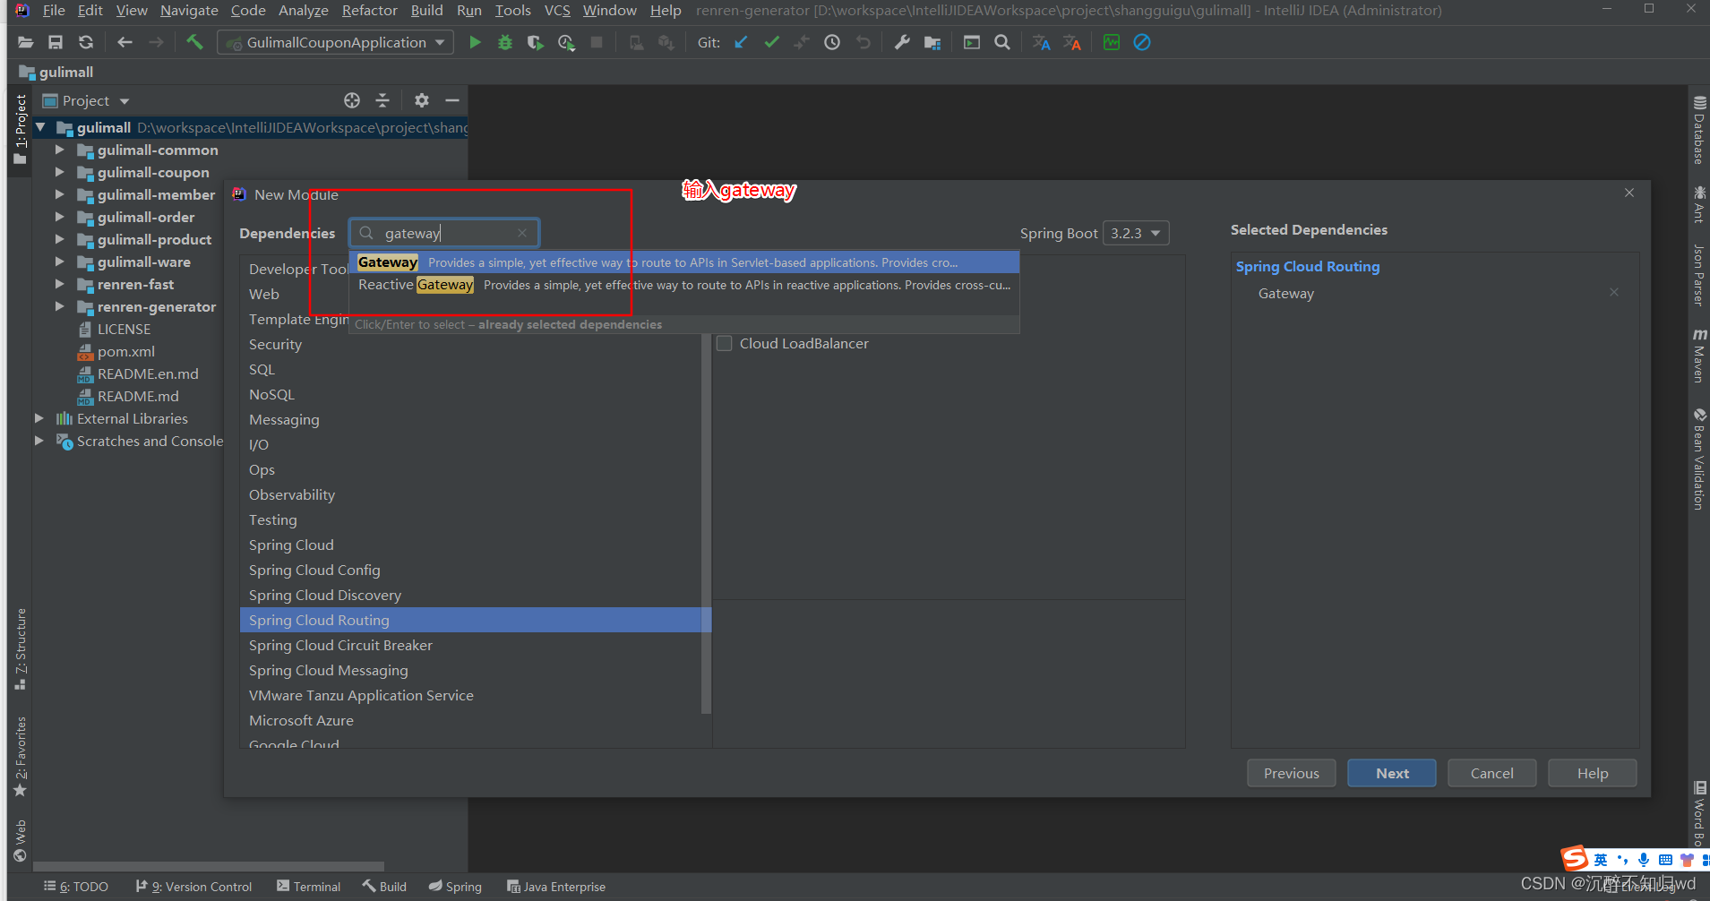
Task: Collapse all in Project panel
Action: pos(382,100)
